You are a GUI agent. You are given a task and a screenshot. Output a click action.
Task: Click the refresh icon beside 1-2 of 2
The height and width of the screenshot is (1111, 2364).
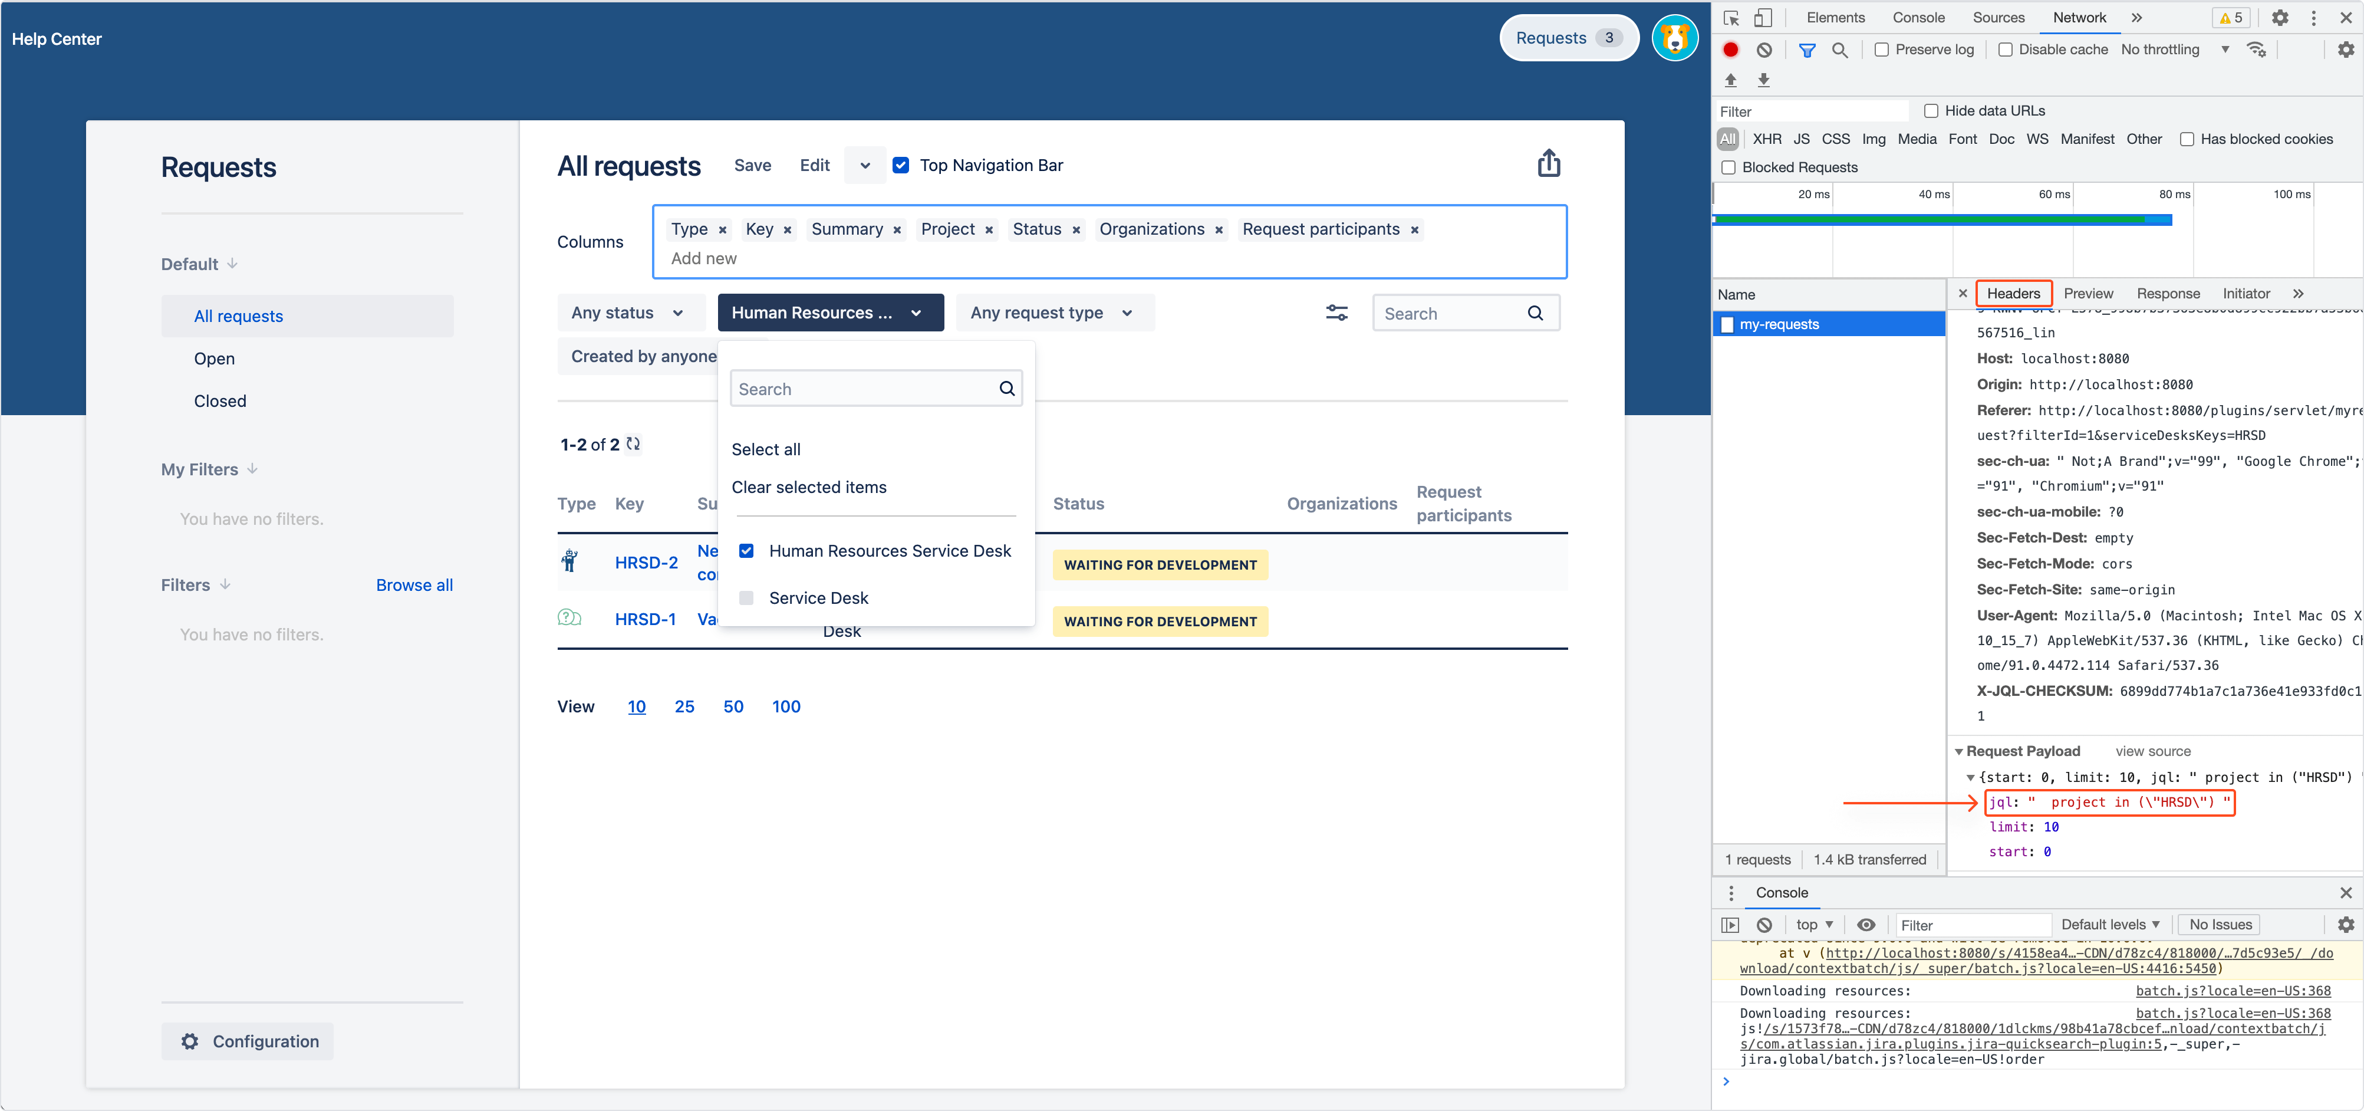pyautogui.click(x=633, y=445)
